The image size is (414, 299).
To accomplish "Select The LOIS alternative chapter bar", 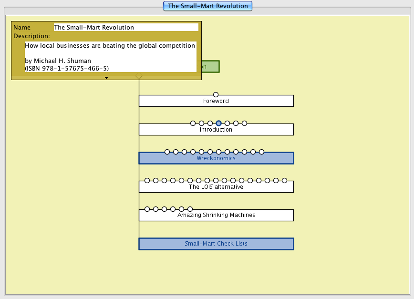I will (216, 188).
